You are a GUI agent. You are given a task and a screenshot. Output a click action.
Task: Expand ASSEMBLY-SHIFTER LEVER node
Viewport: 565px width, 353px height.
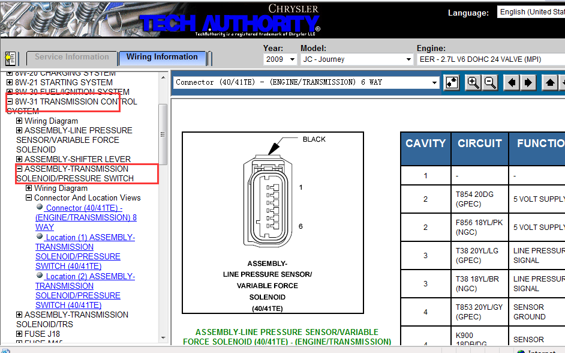pyautogui.click(x=19, y=159)
